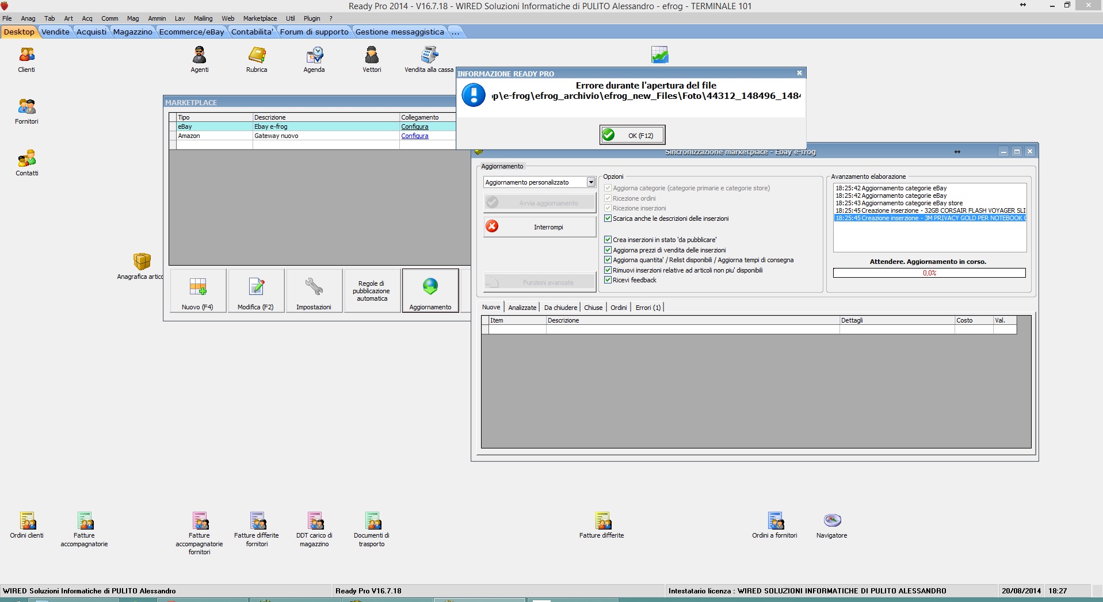
Task: Select the Amazon row in Marketplace table
Action: click(x=312, y=136)
